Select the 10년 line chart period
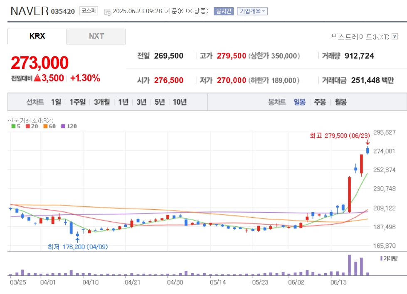This screenshot has width=407, height=294. (180, 102)
